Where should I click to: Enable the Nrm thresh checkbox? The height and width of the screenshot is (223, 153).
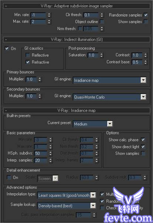click(x=80, y=28)
